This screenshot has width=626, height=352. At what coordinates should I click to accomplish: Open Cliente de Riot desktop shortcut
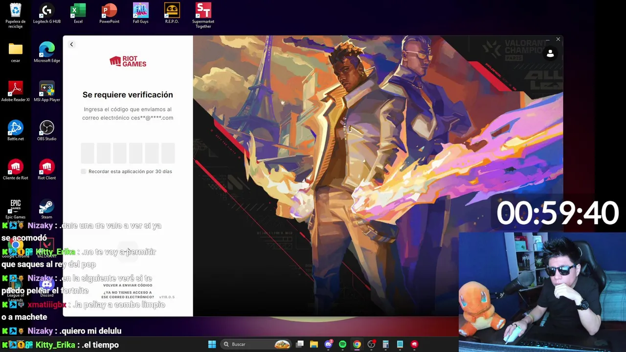click(x=16, y=170)
